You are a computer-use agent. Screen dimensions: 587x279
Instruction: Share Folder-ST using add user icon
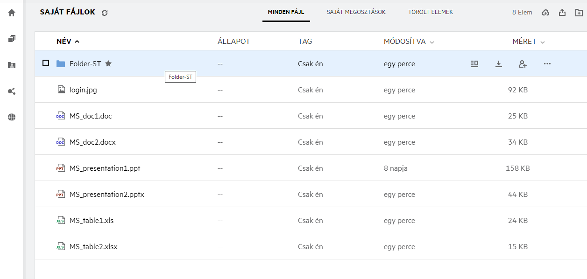523,64
